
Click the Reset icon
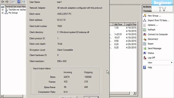click(x=145, y=44)
